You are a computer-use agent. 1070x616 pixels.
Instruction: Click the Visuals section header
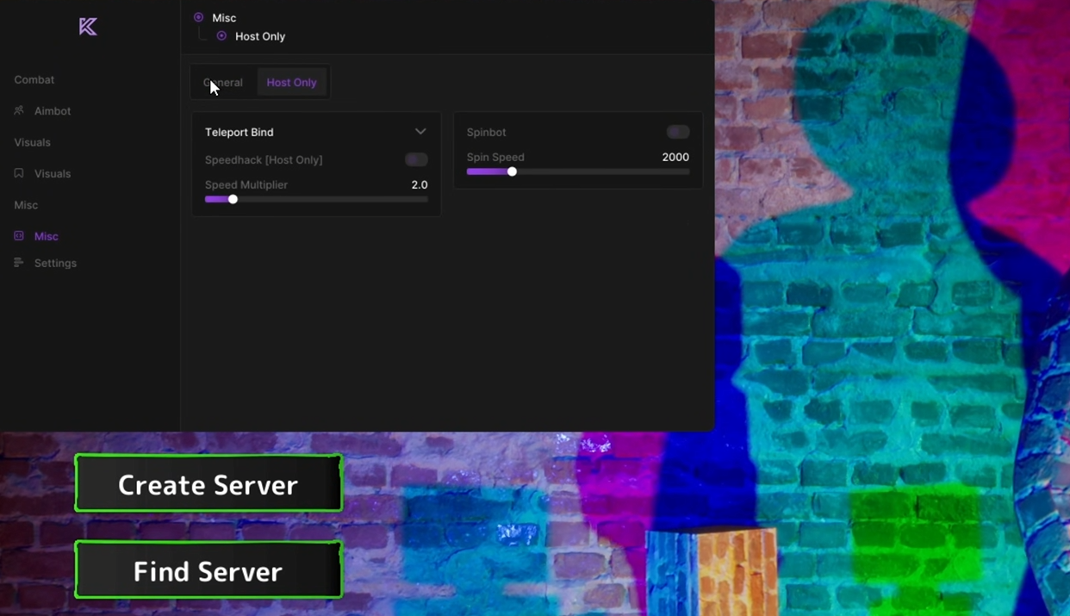click(33, 143)
